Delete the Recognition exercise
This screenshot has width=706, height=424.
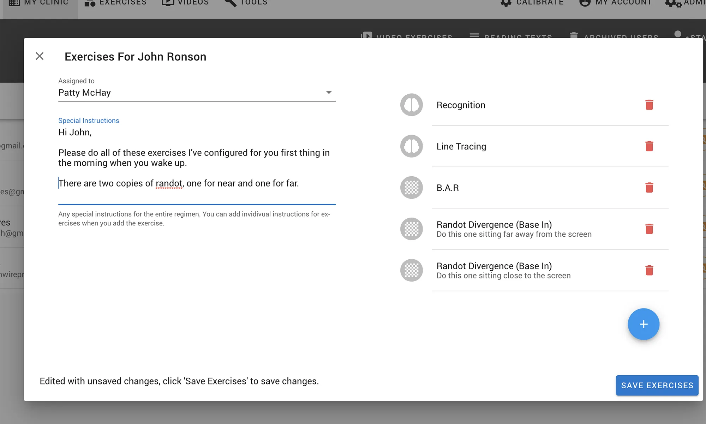click(x=649, y=105)
